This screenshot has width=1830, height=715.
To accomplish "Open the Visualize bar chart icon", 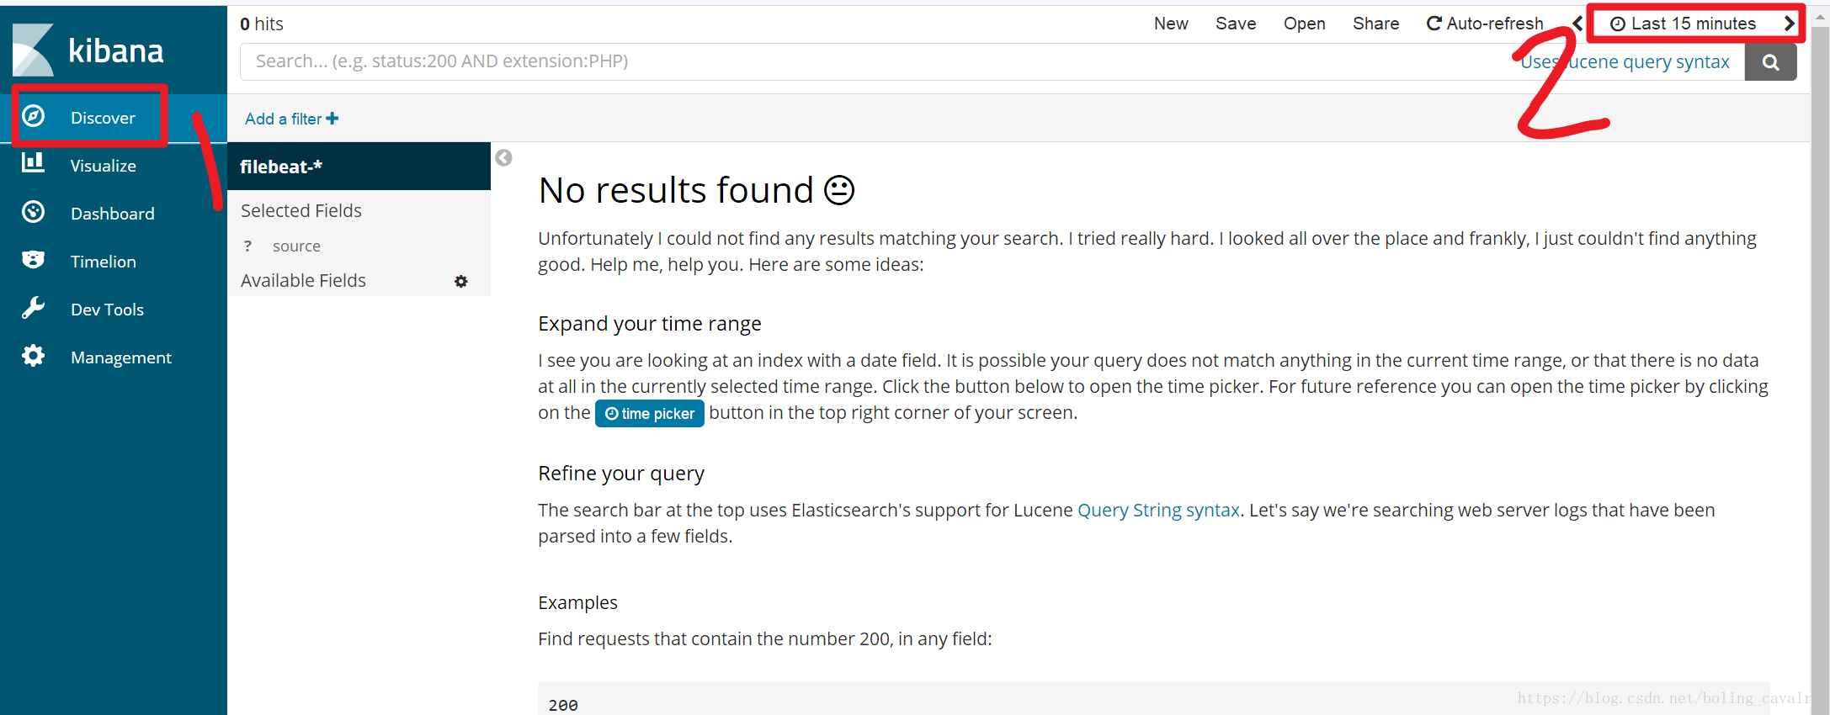I will (33, 163).
